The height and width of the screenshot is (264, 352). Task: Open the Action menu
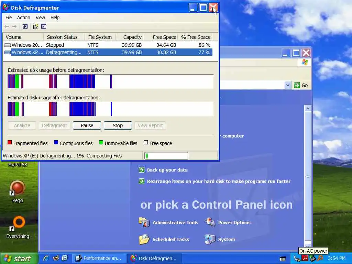pos(24,18)
